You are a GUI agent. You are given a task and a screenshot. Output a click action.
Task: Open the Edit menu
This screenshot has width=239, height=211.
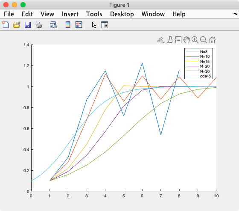(x=27, y=14)
